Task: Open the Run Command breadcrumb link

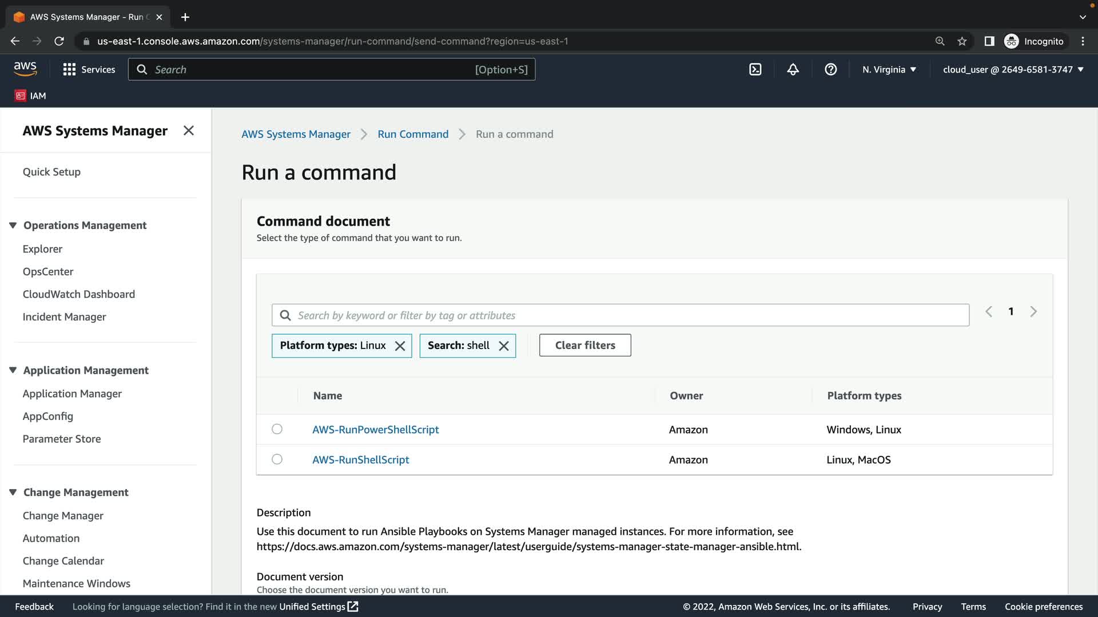Action: tap(413, 134)
